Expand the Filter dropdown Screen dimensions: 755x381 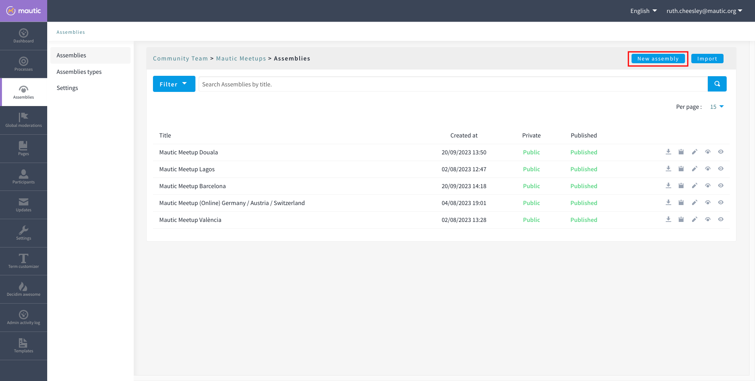(x=174, y=84)
